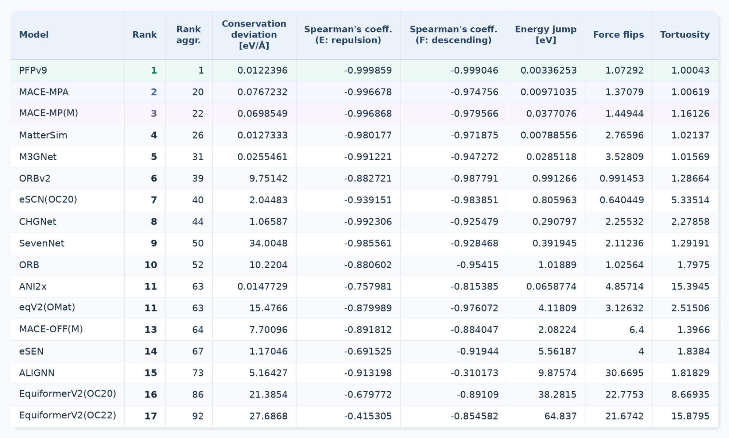Select the ORBv2 model name

(x=35, y=178)
